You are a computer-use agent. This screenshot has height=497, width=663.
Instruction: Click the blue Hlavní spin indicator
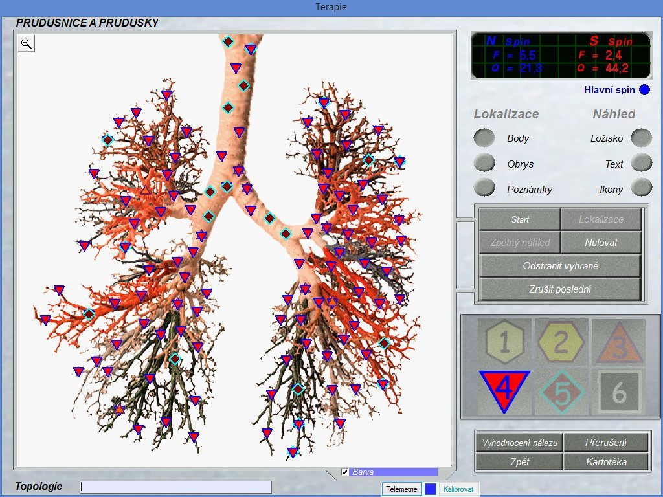point(644,90)
